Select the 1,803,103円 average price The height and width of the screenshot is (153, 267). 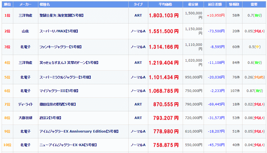point(164,15)
